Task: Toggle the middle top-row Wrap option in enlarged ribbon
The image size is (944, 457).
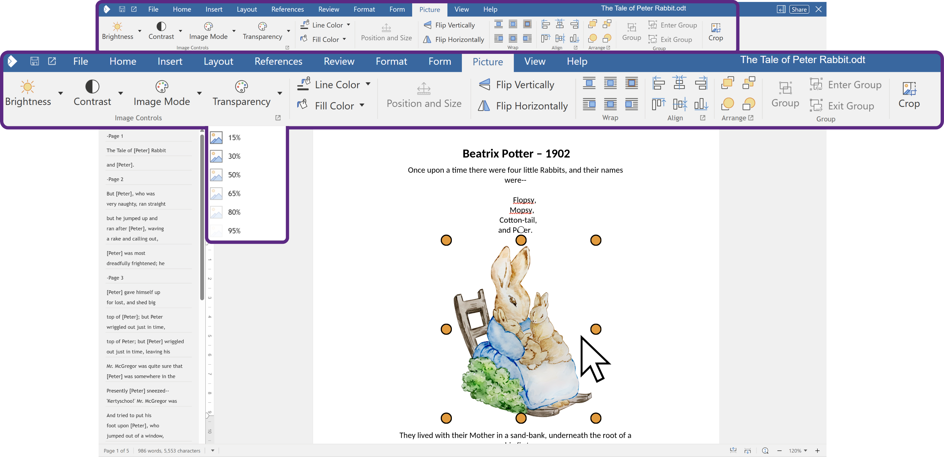Action: [610, 83]
